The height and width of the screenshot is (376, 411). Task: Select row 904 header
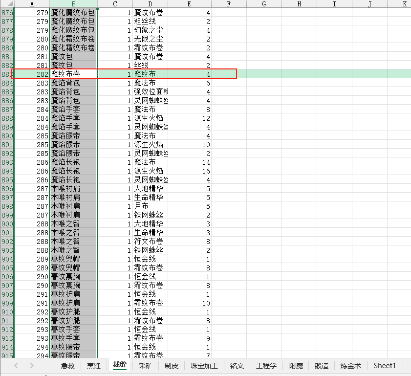tap(7, 259)
